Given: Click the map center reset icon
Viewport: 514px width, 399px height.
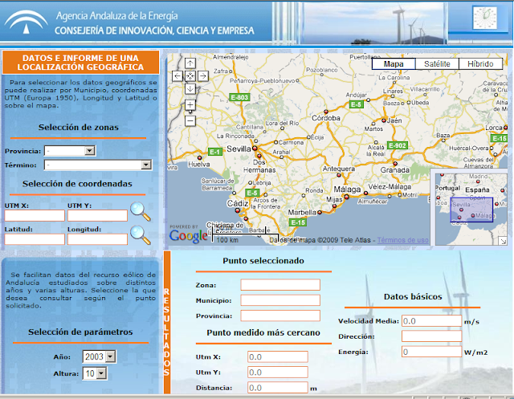Looking at the screenshot, I should [190, 76].
